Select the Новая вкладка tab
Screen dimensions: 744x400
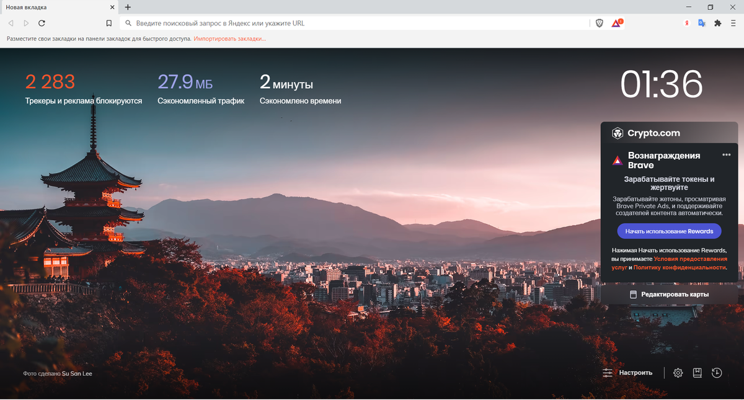pos(59,7)
